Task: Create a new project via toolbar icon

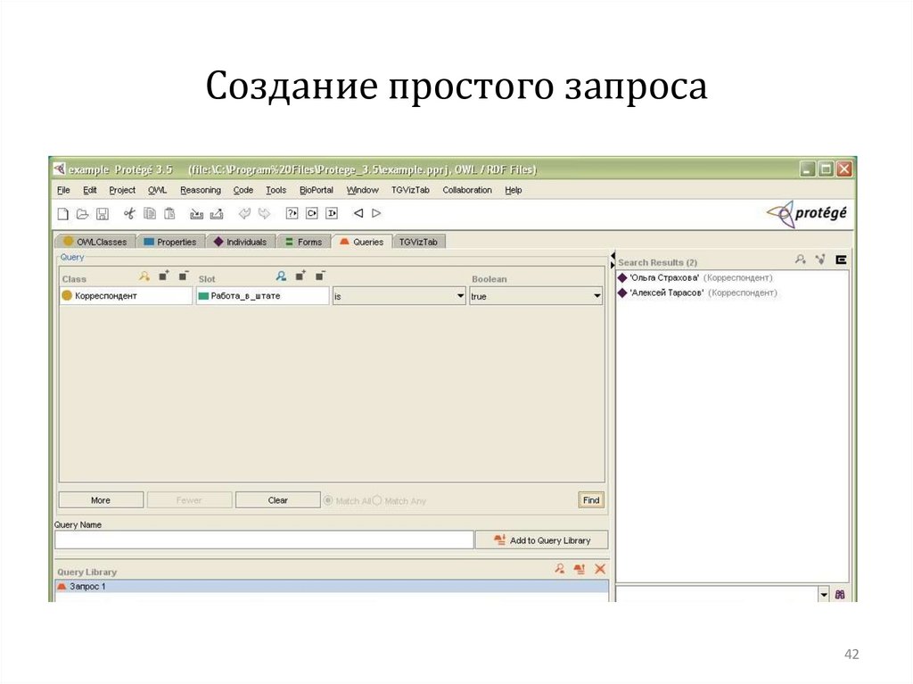Action: tap(63, 214)
